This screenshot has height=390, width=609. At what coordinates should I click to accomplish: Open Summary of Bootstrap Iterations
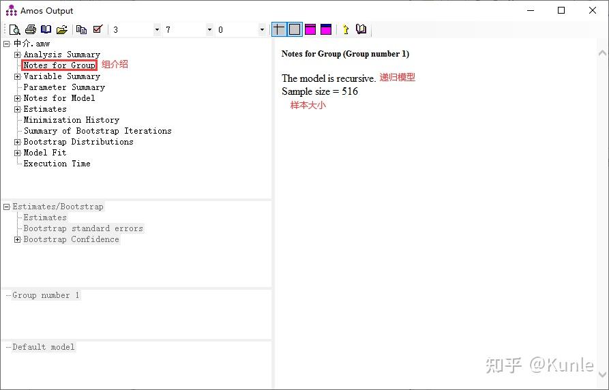[x=98, y=130]
